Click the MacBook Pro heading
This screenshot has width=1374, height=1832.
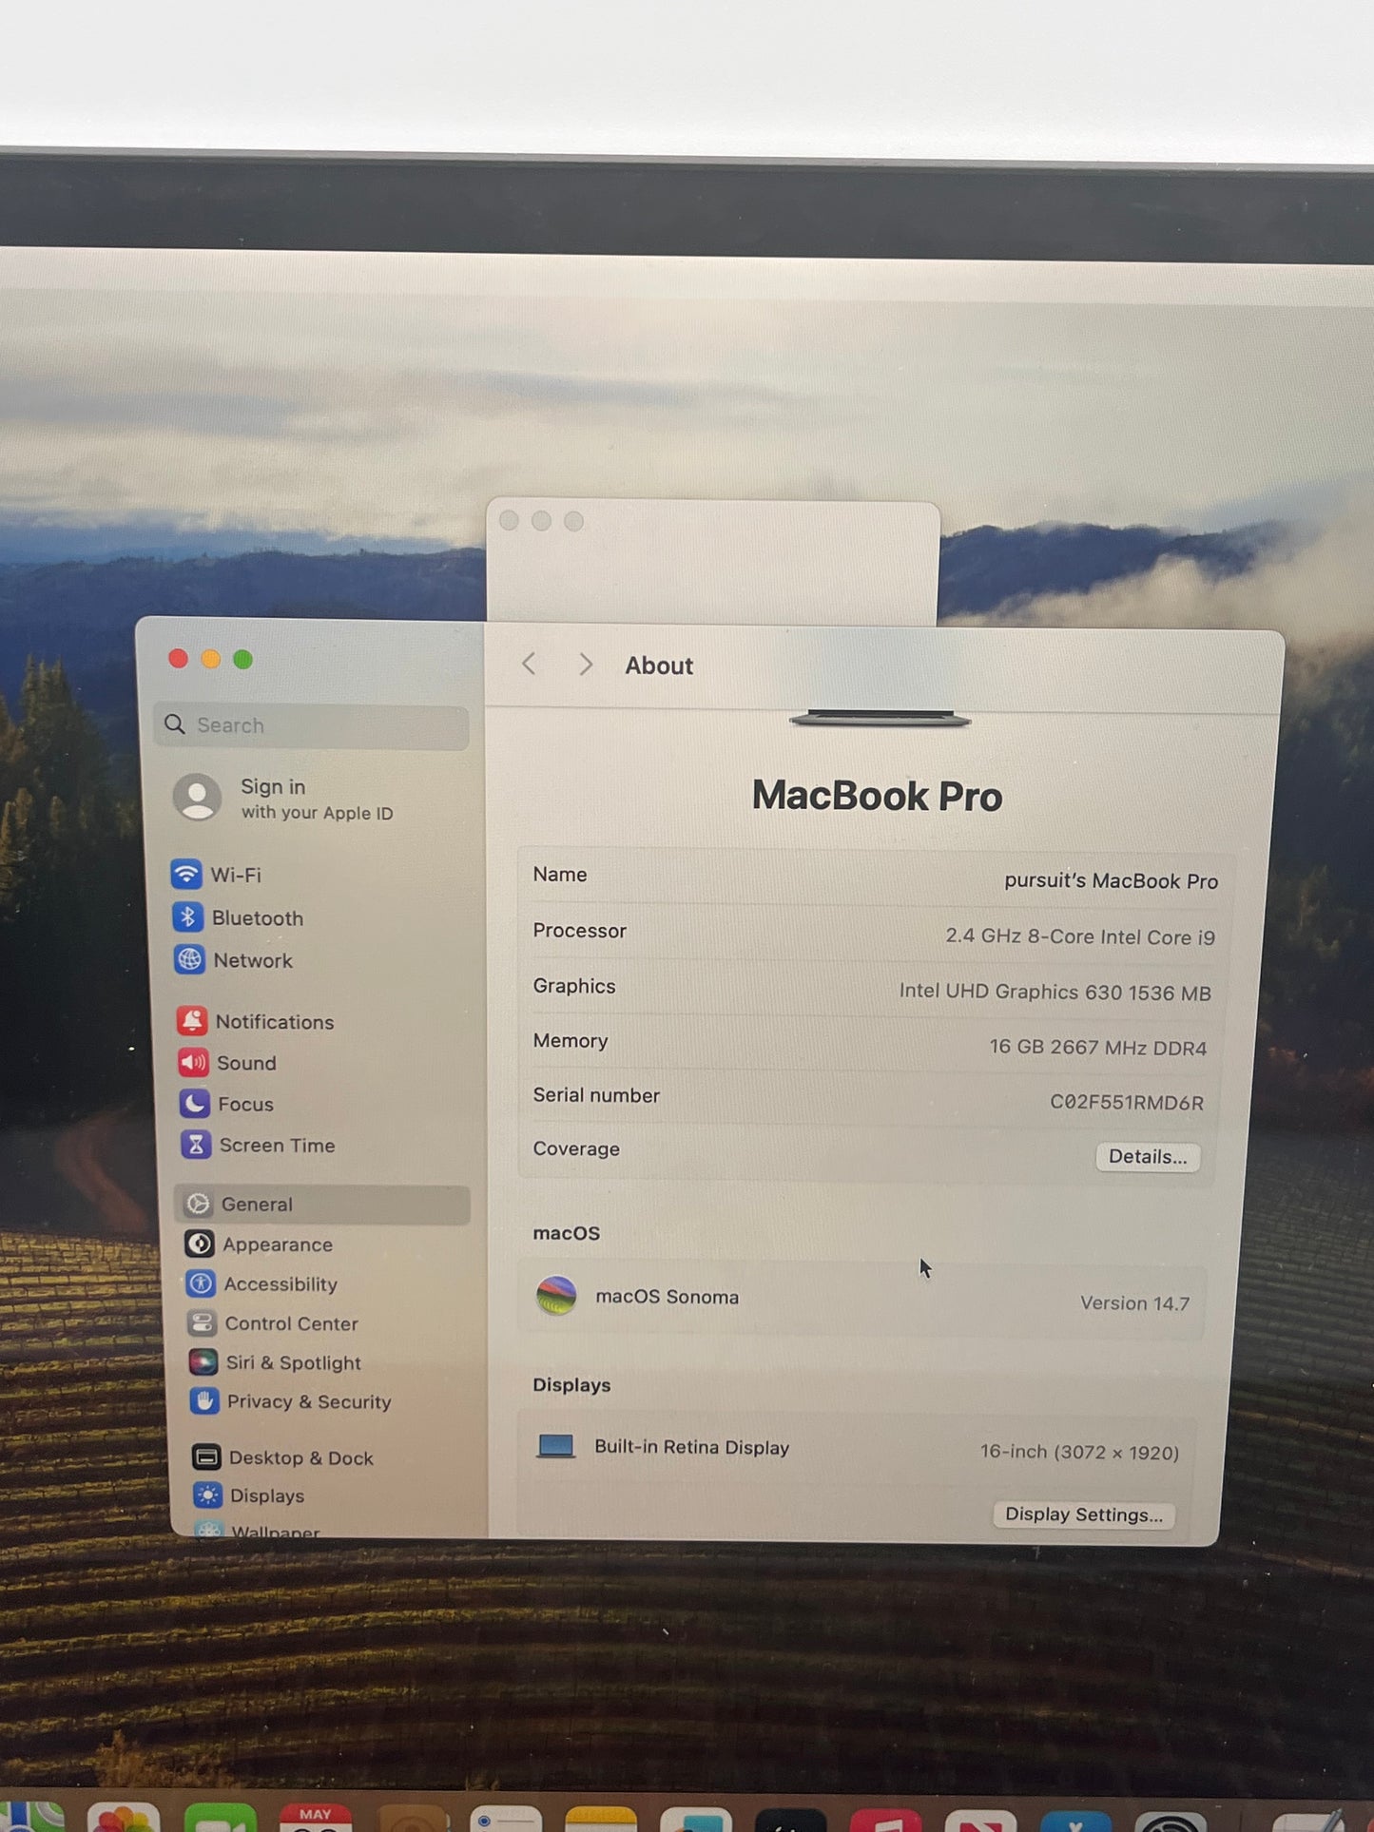pos(877,796)
